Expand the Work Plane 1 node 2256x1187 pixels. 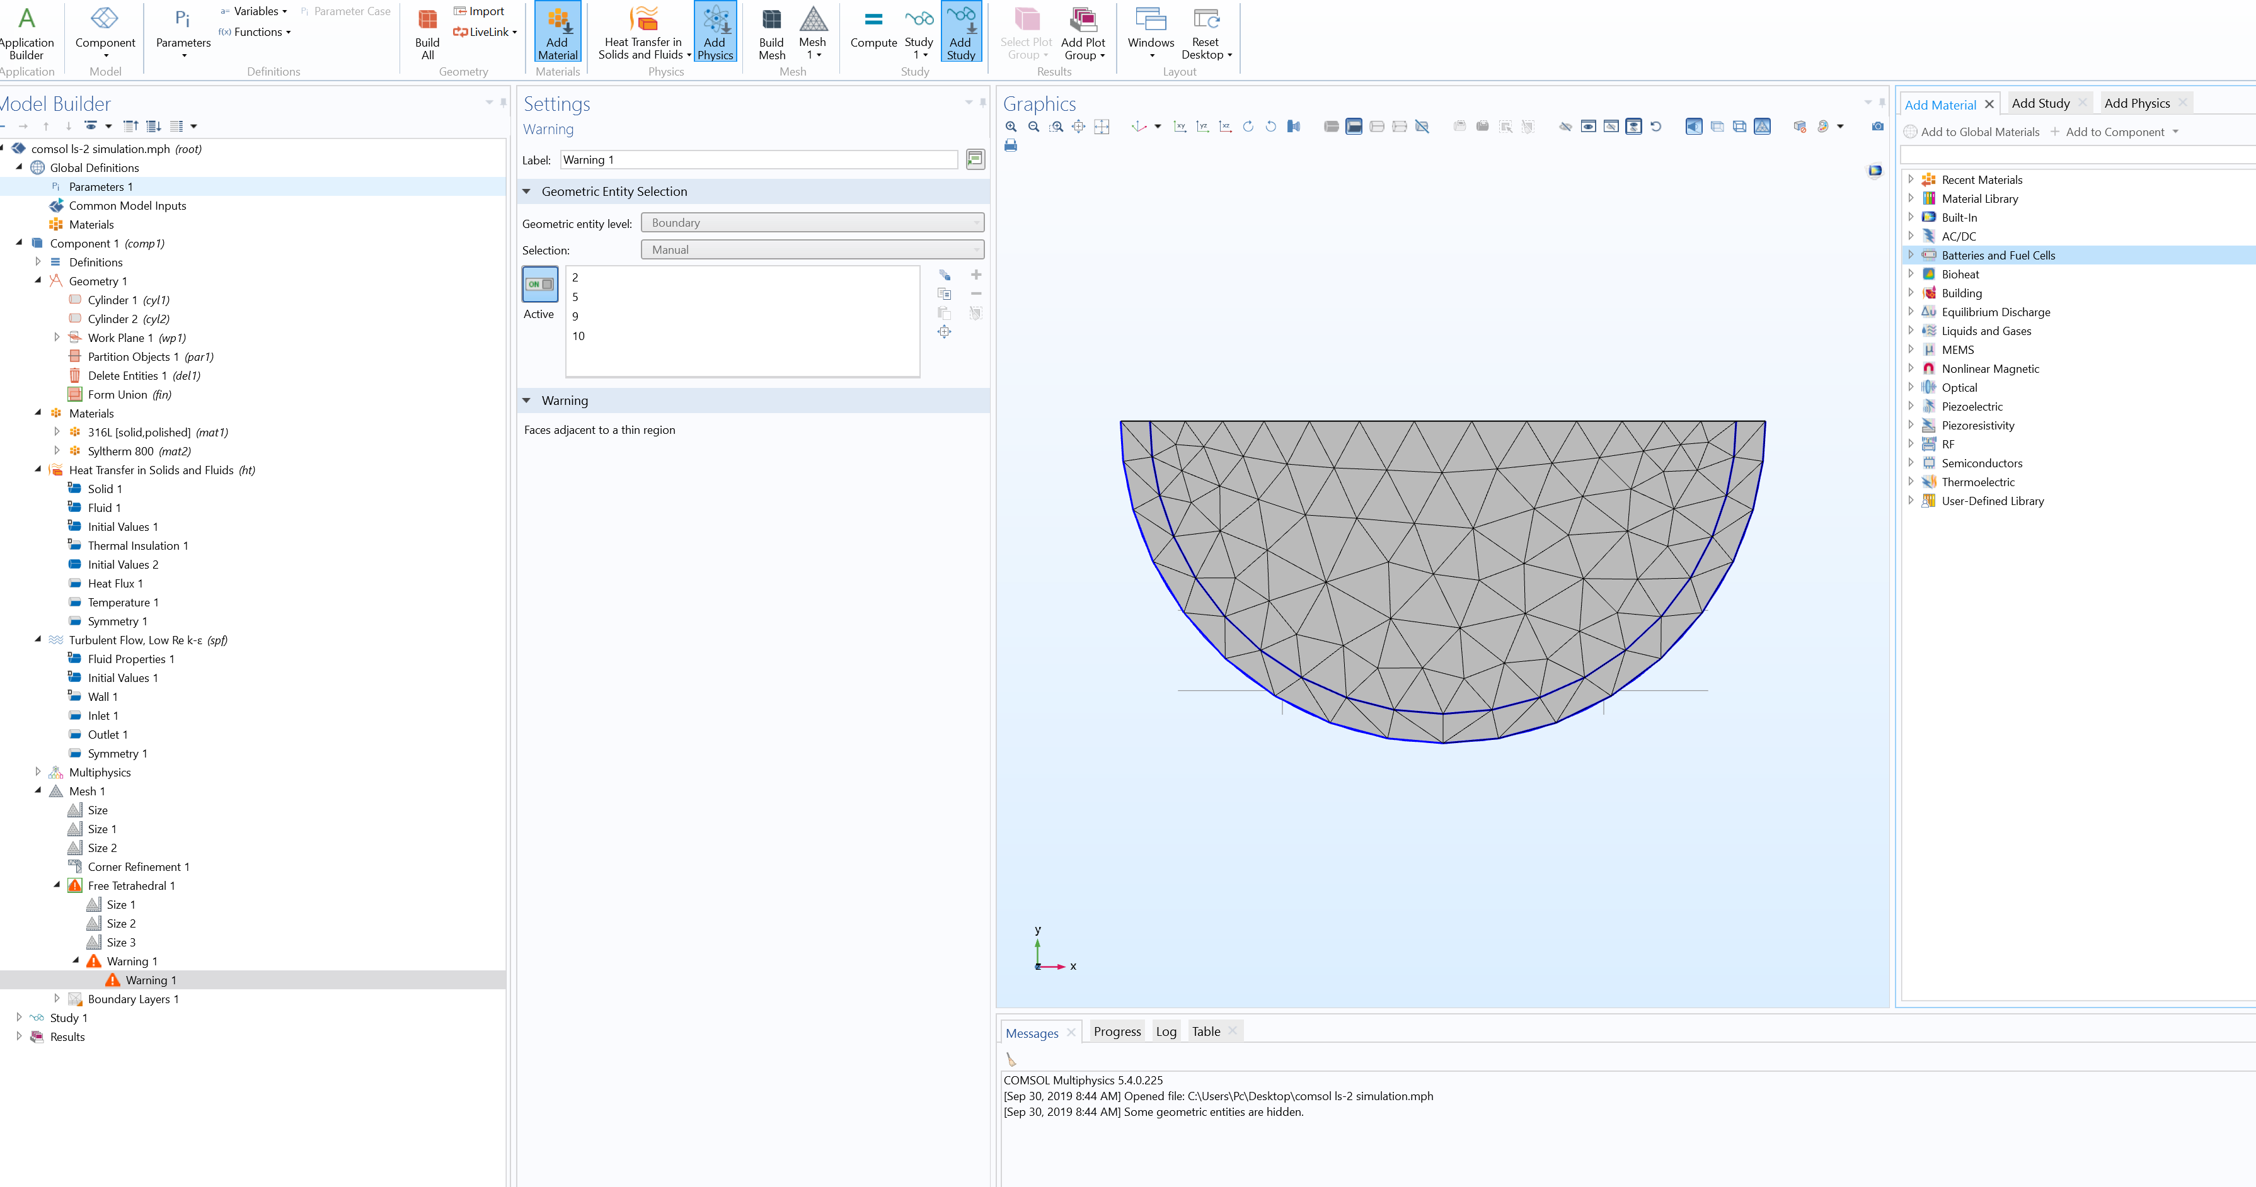coord(57,337)
